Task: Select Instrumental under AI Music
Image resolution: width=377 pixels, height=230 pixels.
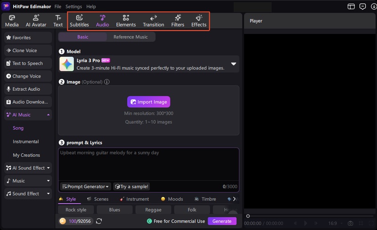Action: pyautogui.click(x=26, y=142)
